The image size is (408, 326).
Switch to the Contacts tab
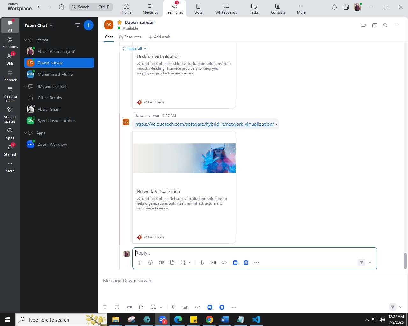[x=278, y=9]
